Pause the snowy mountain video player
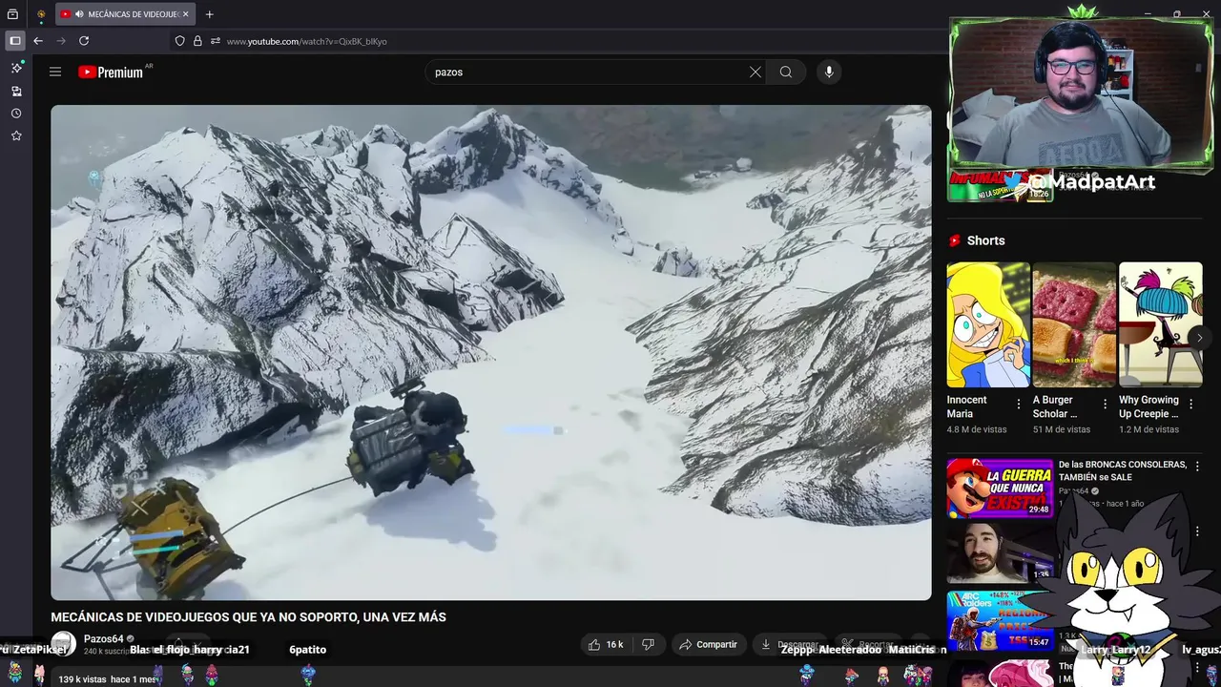The image size is (1221, 687). point(491,352)
